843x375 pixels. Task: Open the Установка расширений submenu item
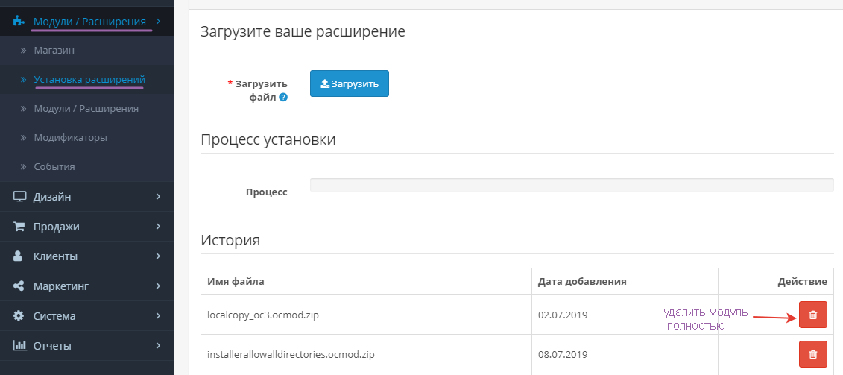[x=89, y=79]
